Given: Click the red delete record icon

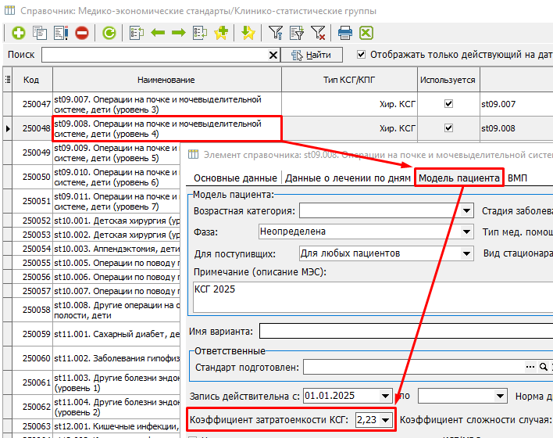Looking at the screenshot, I should tap(81, 33).
